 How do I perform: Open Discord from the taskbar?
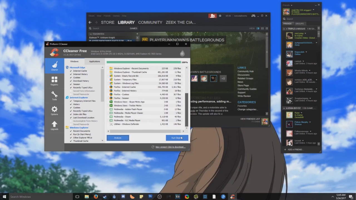[x=123, y=197]
